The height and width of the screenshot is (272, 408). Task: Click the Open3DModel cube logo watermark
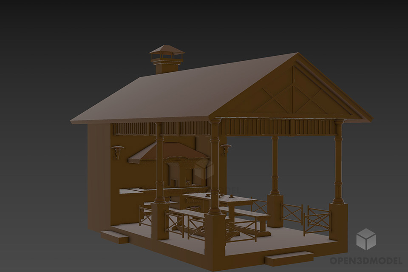pyautogui.click(x=365, y=239)
